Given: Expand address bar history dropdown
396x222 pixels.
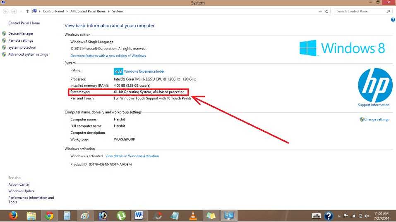Looking at the screenshot, I should tap(320, 11).
